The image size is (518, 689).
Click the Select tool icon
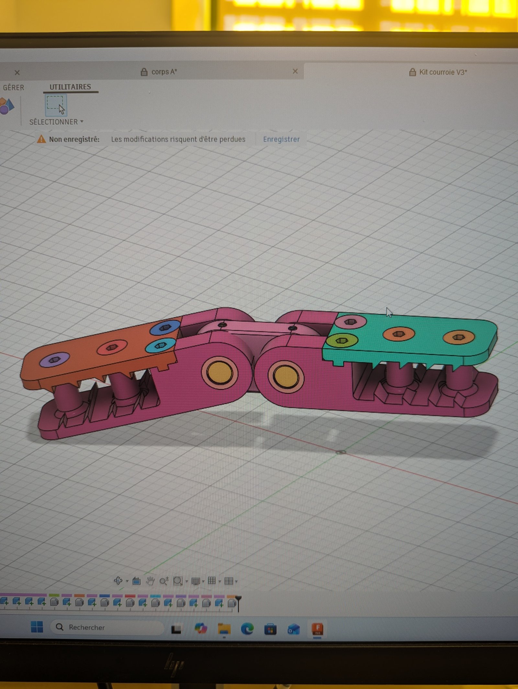coord(56,105)
